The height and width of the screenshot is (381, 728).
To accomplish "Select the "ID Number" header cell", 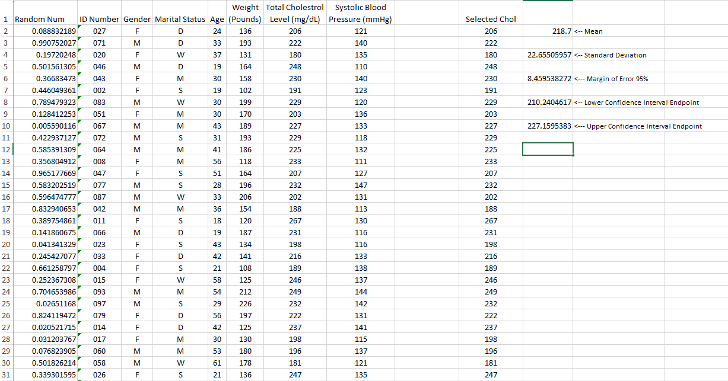I will pos(99,13).
